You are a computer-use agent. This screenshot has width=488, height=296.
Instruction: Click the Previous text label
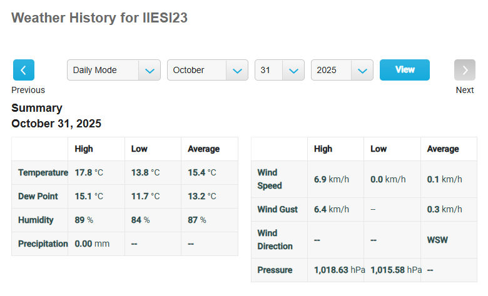28,90
